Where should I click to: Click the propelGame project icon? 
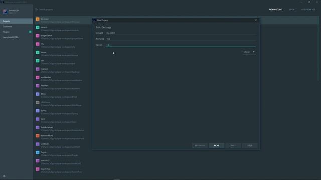pos(38,36)
